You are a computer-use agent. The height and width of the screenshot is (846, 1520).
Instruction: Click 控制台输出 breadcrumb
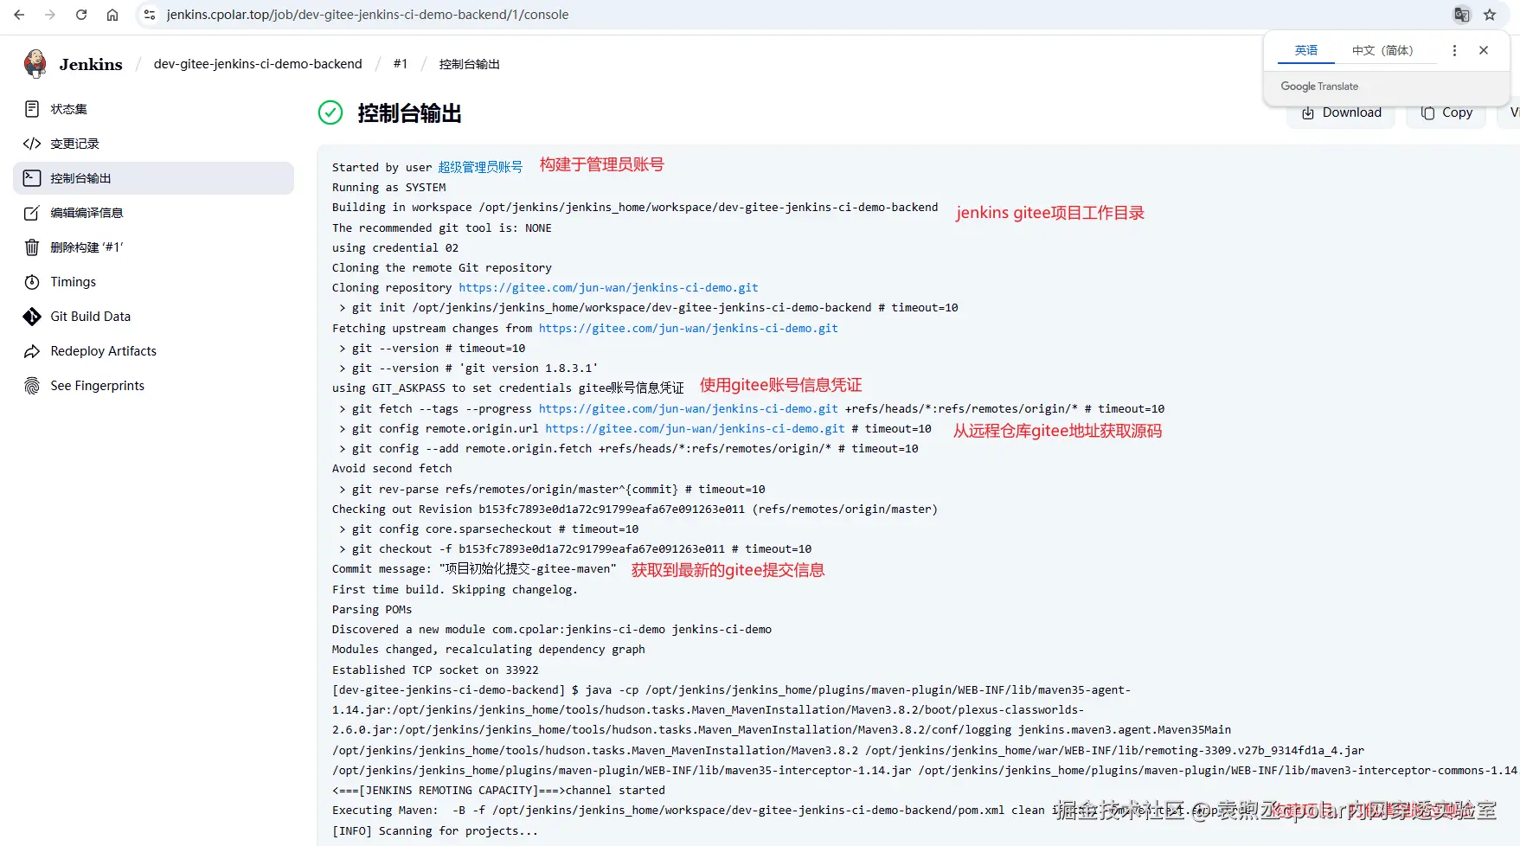coord(469,64)
